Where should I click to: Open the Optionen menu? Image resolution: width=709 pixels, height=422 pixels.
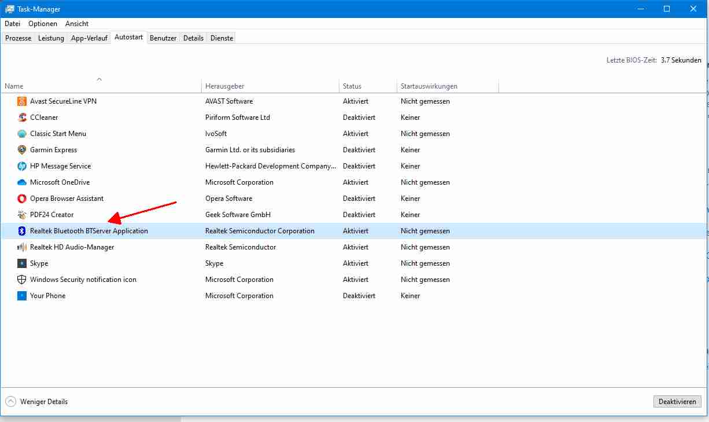tap(43, 24)
